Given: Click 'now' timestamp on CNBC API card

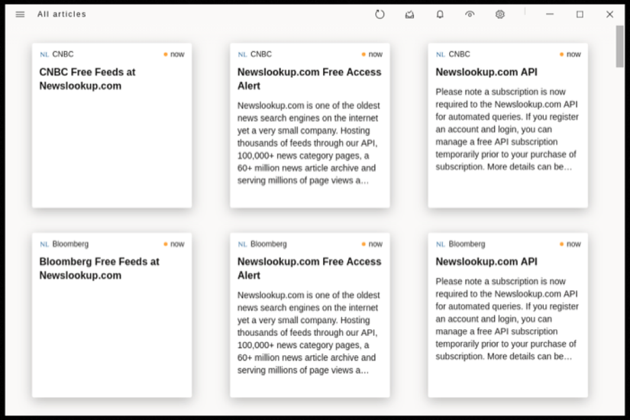Looking at the screenshot, I should click(573, 54).
